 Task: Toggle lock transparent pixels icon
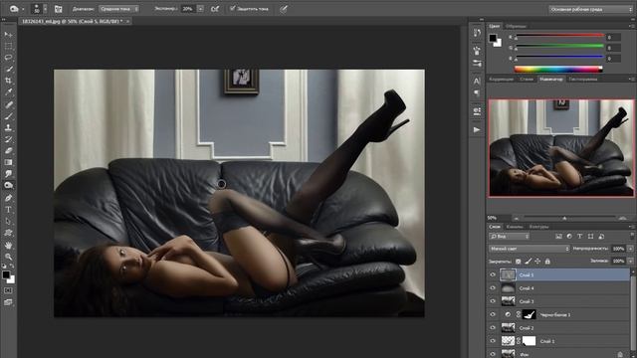pos(518,262)
